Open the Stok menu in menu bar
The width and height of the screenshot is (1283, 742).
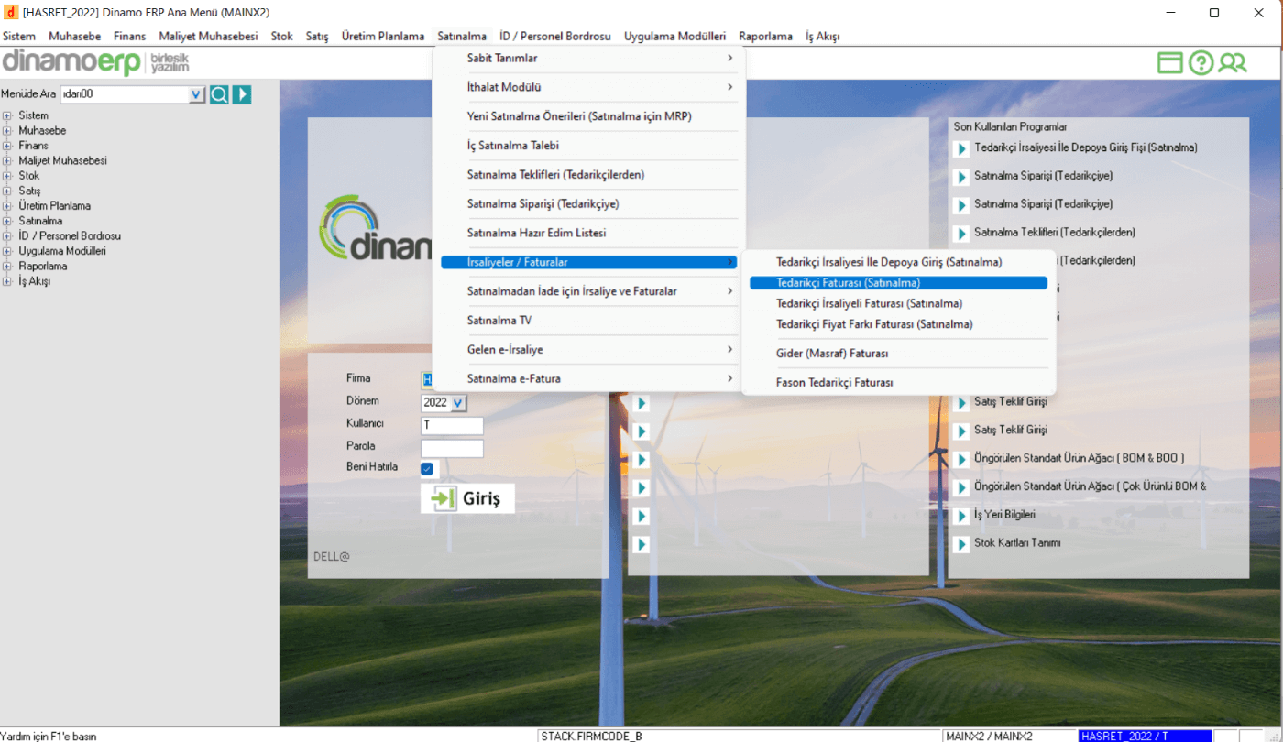[x=282, y=37]
